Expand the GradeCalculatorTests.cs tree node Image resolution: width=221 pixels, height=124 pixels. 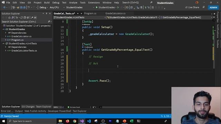tap(6, 51)
